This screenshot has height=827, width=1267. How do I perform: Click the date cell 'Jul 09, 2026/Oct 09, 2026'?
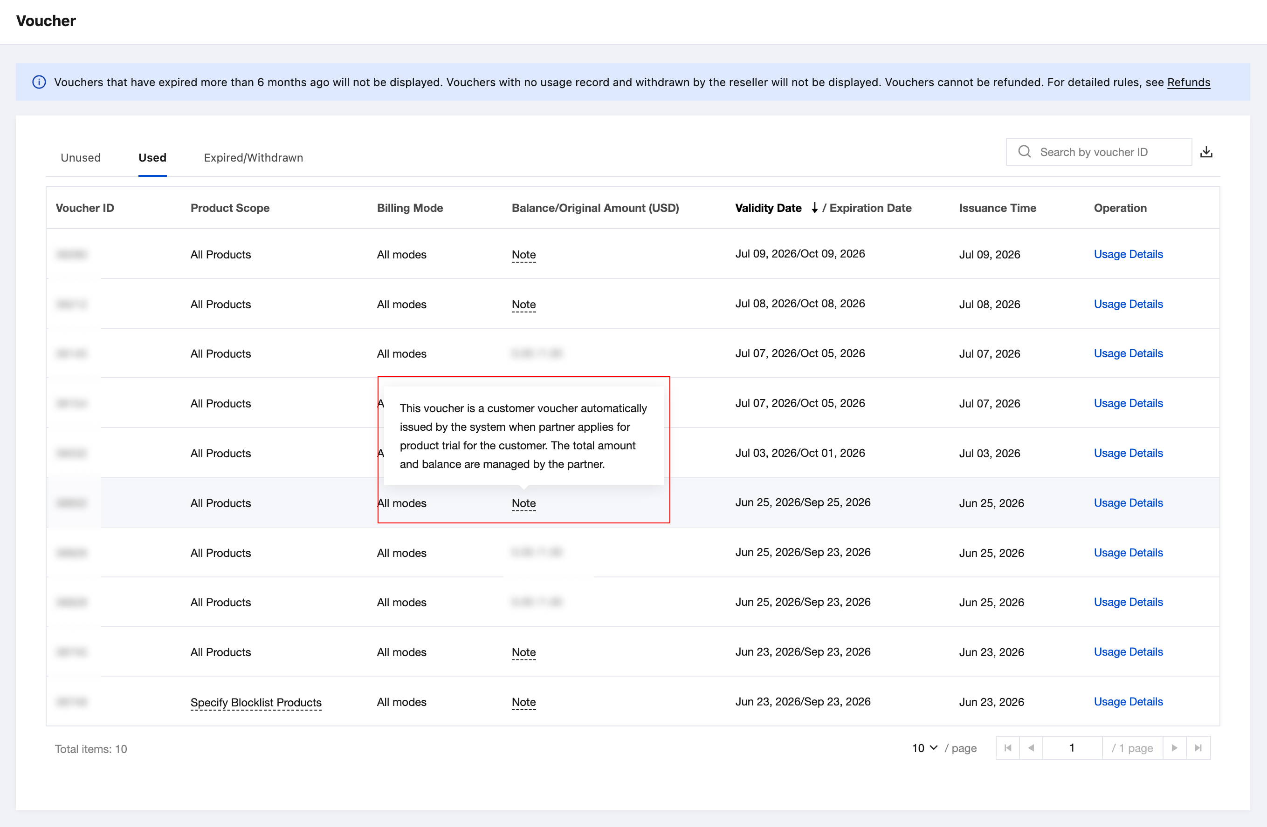point(800,254)
